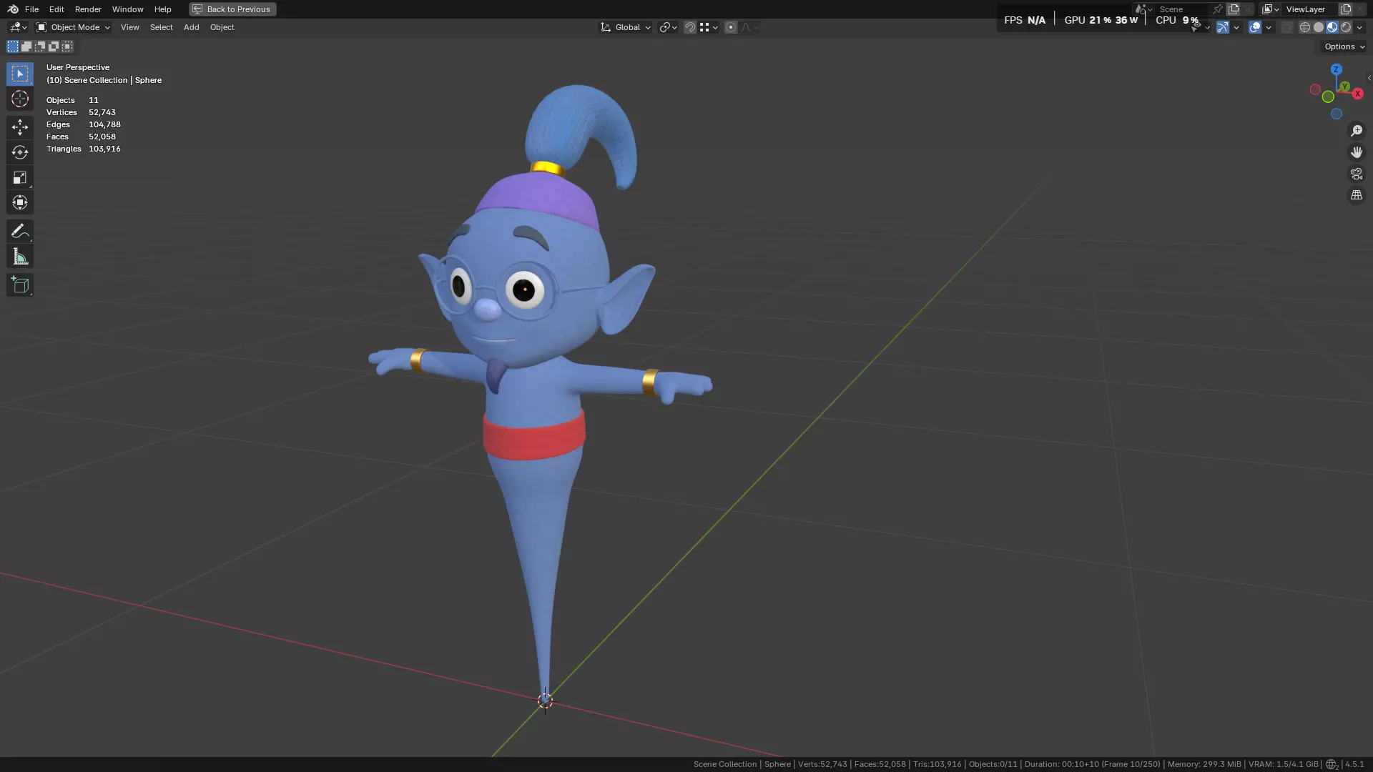
Task: Toggle snapping magnet on
Action: pyautogui.click(x=689, y=27)
